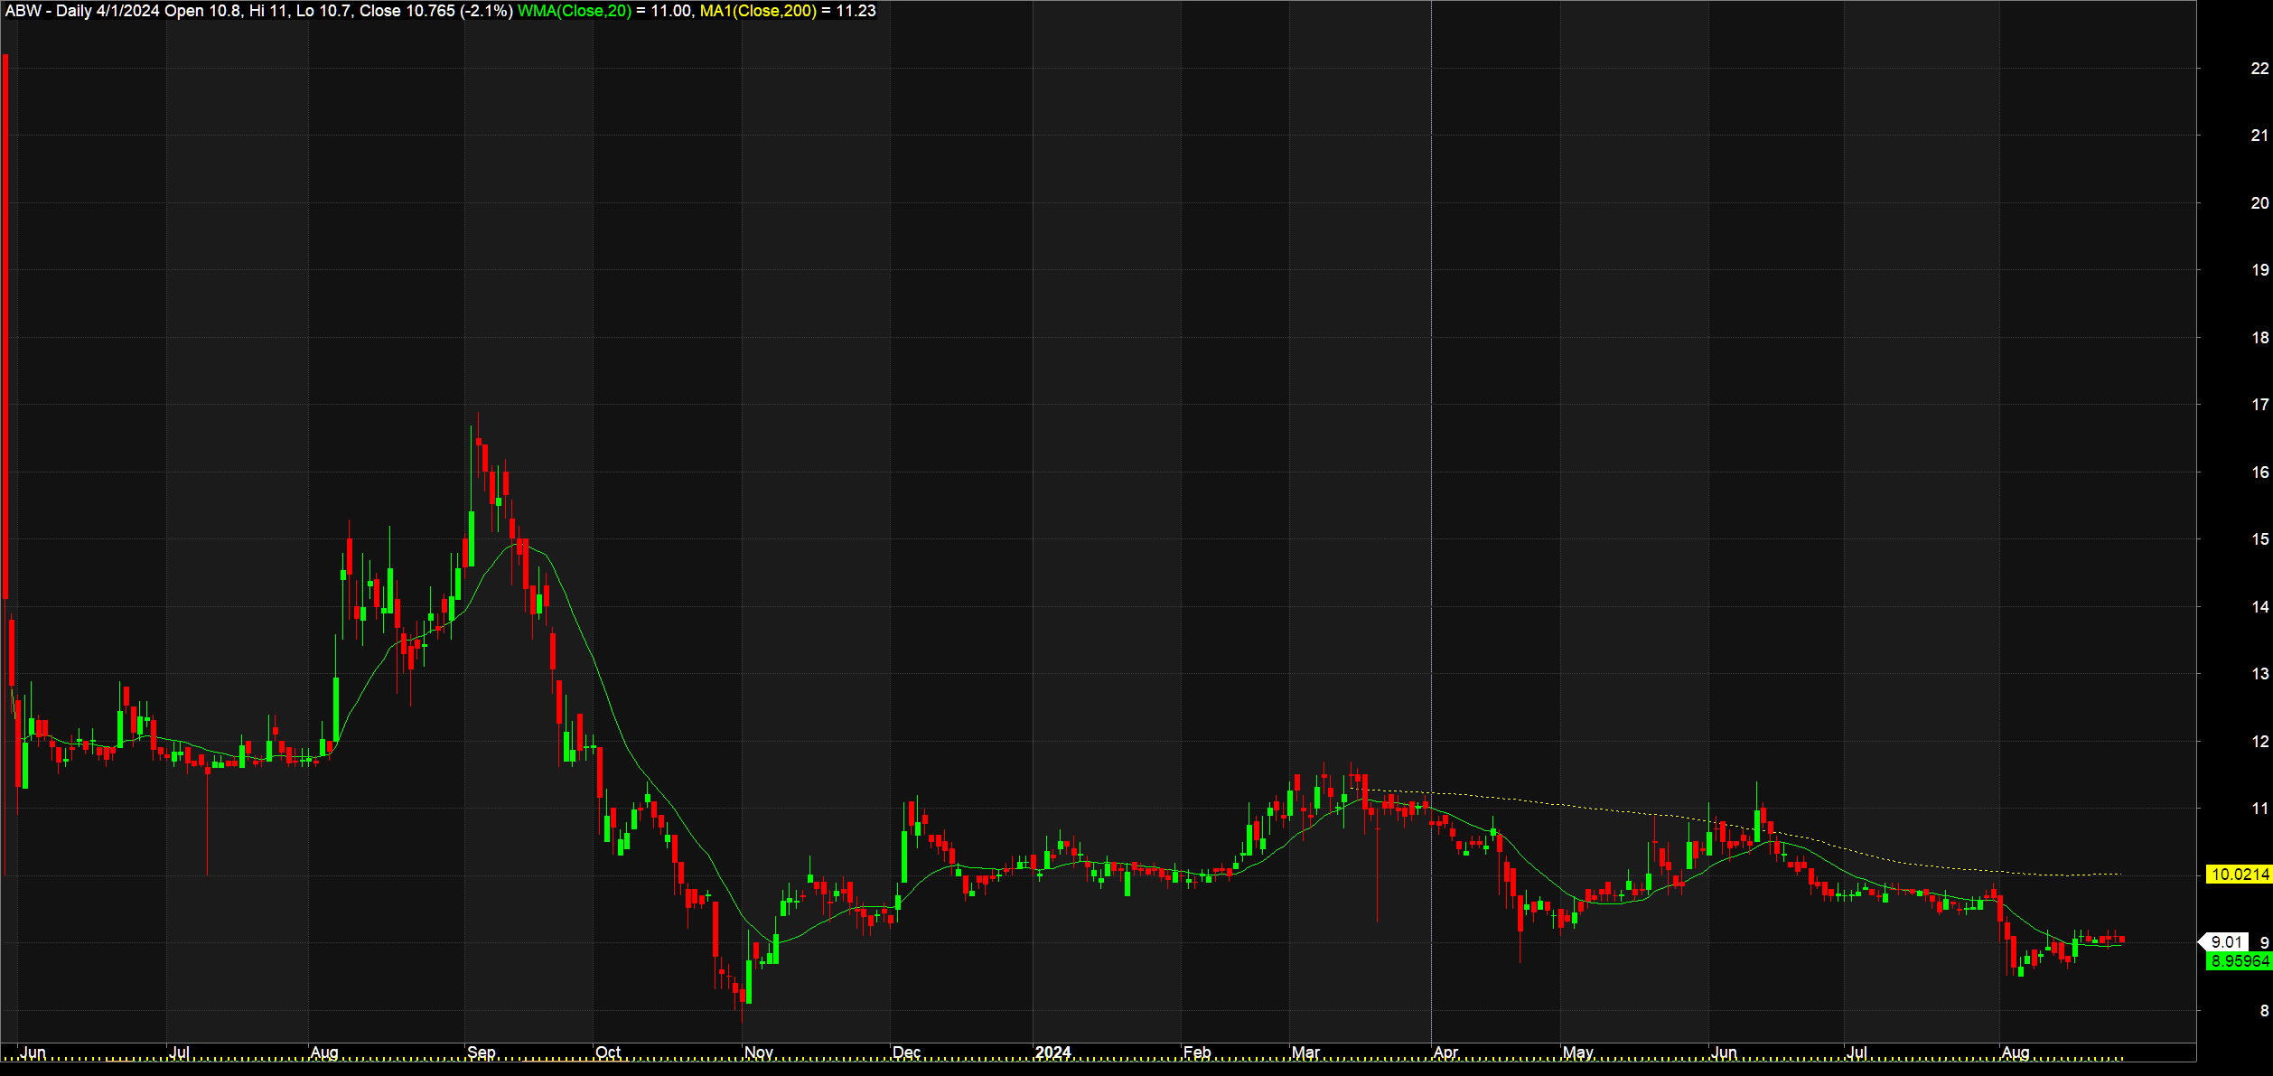Click the 16 price level on Y axis
The image size is (2273, 1076).
2259,473
